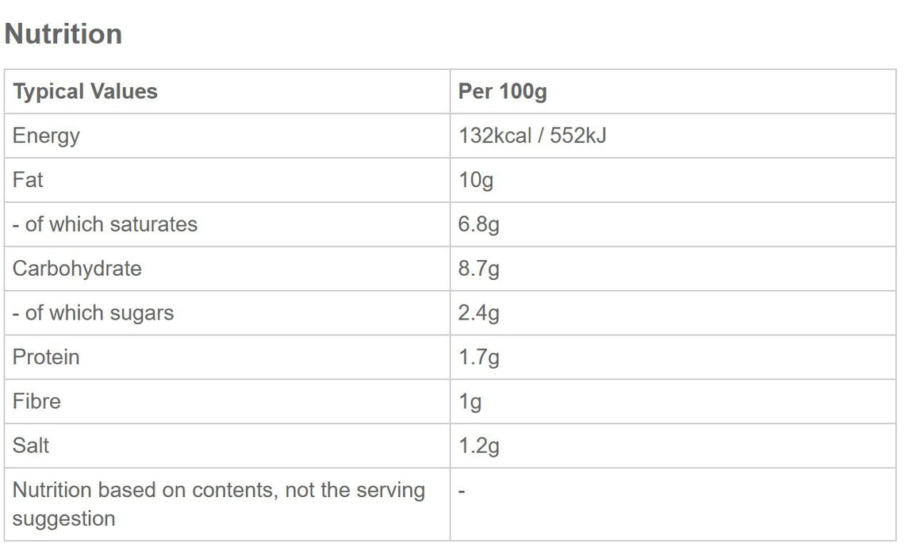Click the Per 100g column header
The image size is (909, 555).
502,91
